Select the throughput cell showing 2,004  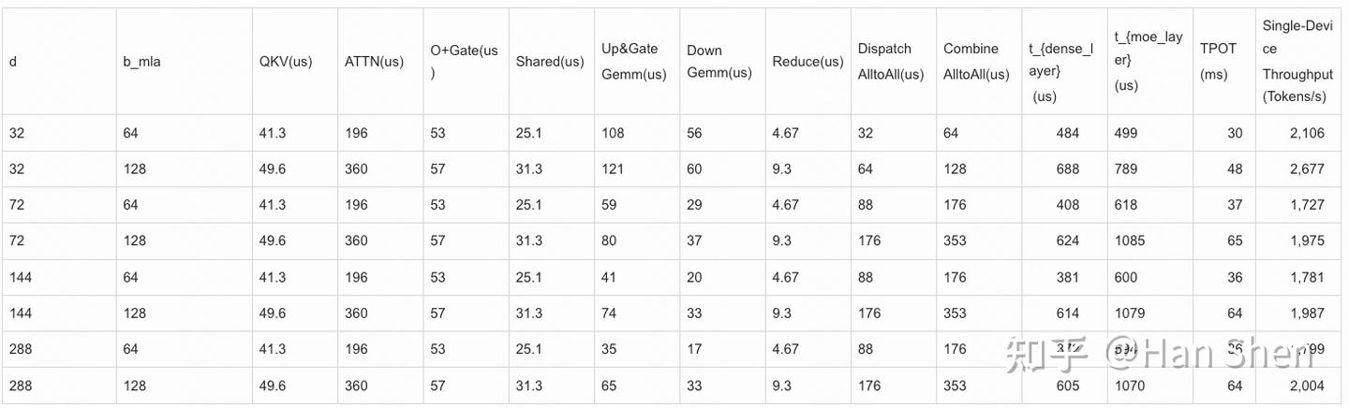tap(1307, 386)
